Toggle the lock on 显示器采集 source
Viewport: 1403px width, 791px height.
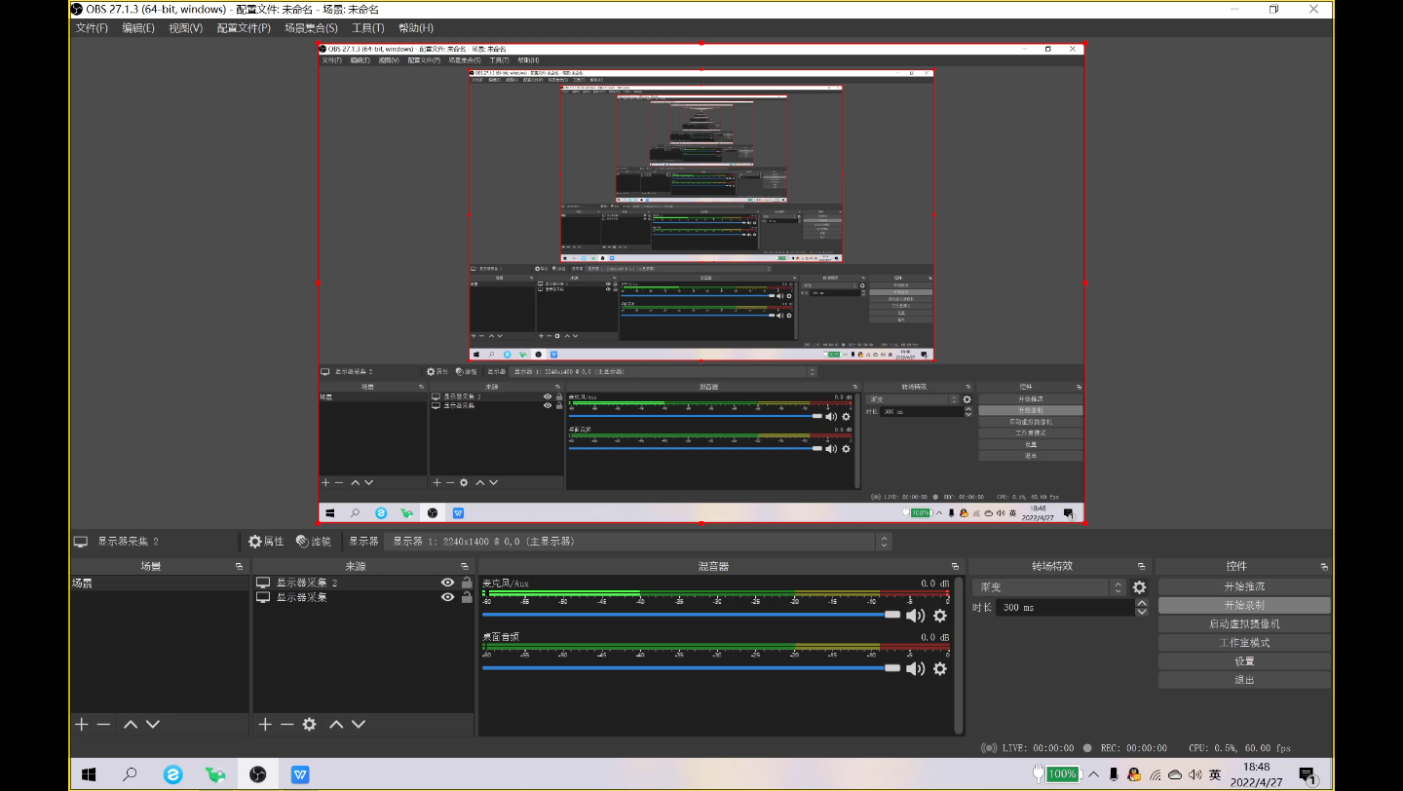[467, 597]
